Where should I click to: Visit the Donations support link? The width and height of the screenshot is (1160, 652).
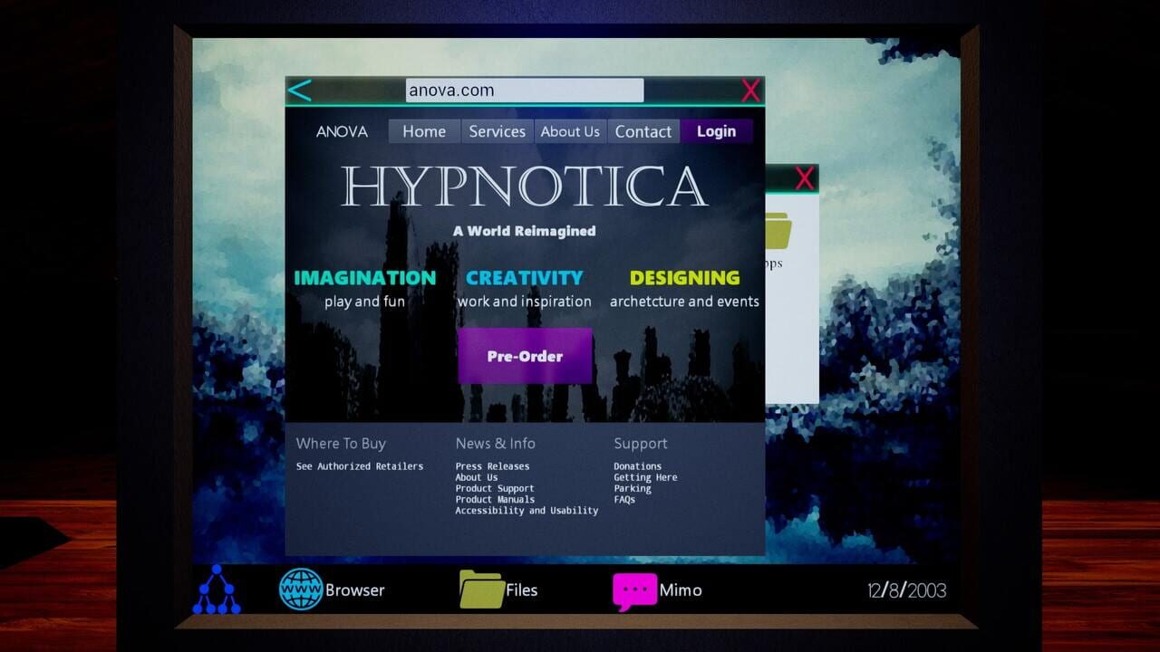coord(637,466)
